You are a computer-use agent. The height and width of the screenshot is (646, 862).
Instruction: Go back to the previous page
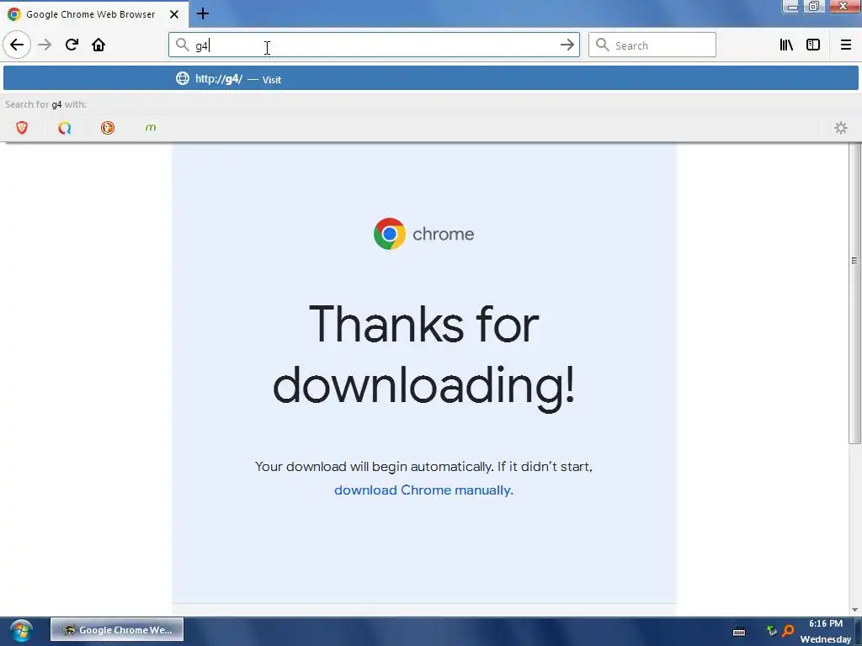[17, 45]
